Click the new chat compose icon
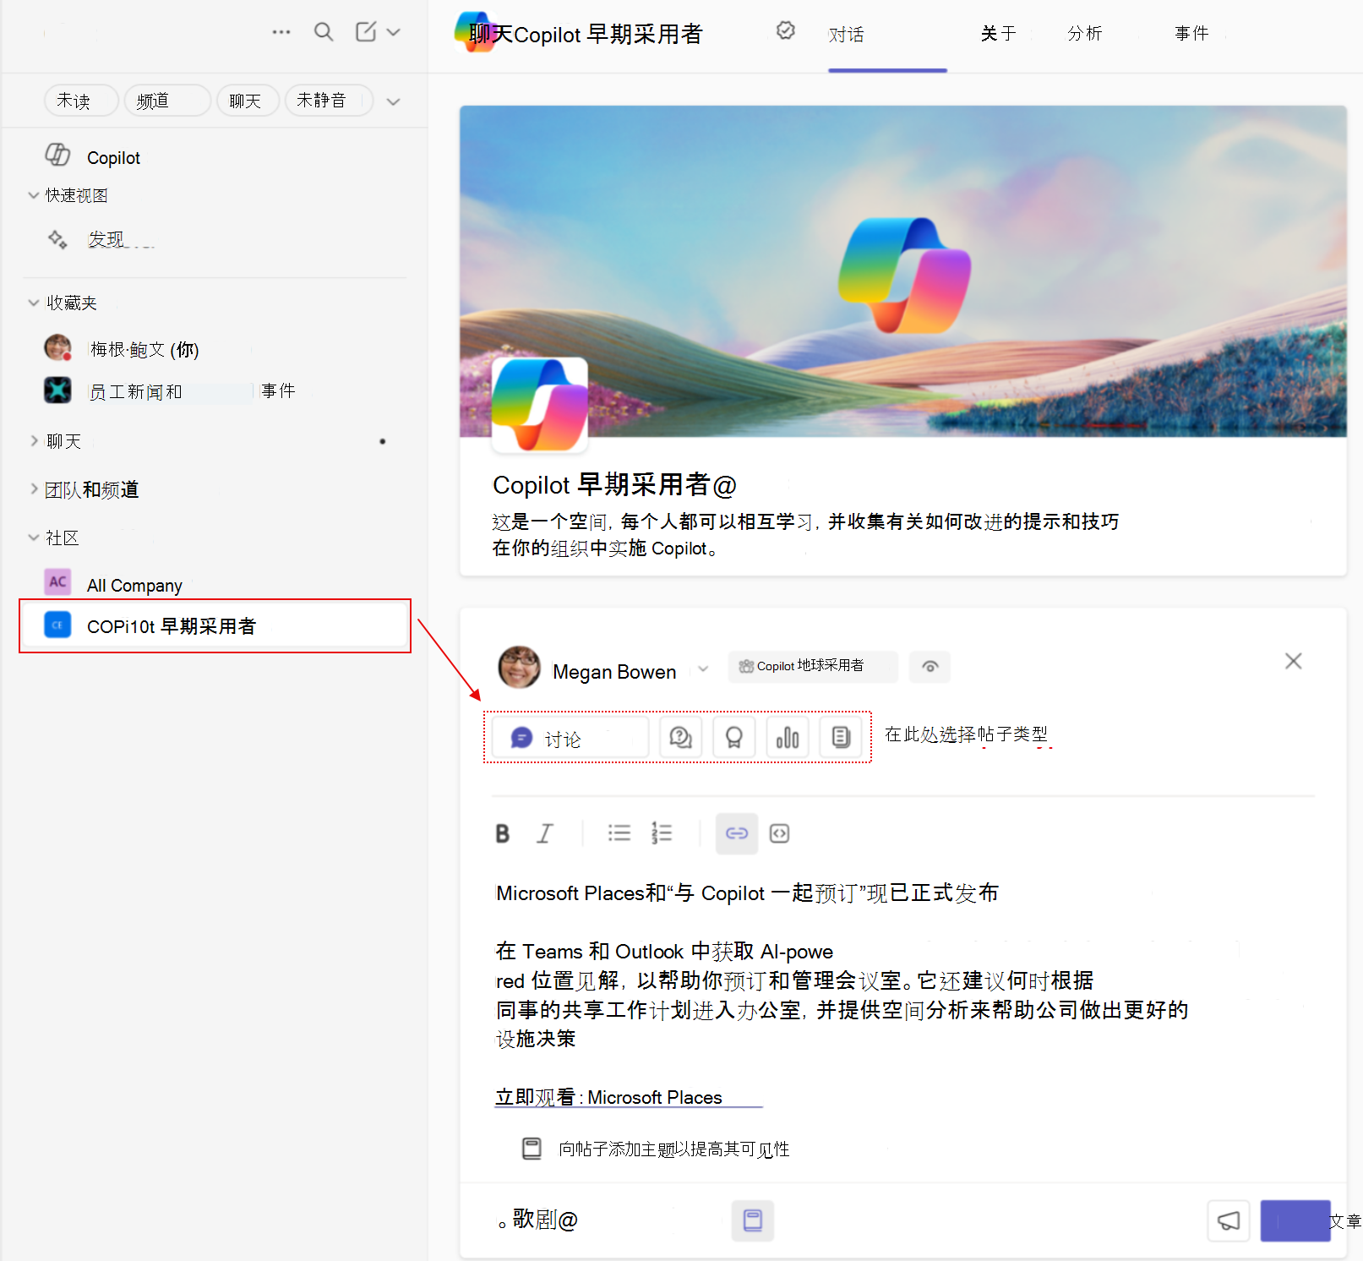Screen dimensions: 1363x1261 tap(366, 32)
